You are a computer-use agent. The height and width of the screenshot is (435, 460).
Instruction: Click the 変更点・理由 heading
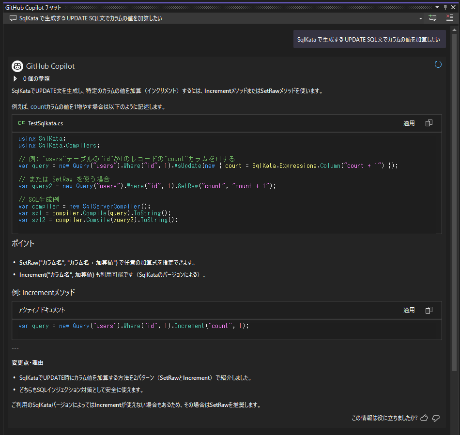pyautogui.click(x=28, y=363)
